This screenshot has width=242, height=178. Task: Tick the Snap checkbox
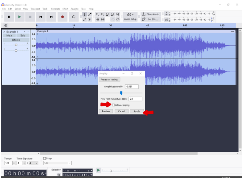pos(44,158)
